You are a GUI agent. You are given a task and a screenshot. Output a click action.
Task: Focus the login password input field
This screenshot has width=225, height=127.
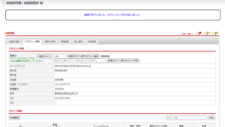pyautogui.click(x=80, y=61)
